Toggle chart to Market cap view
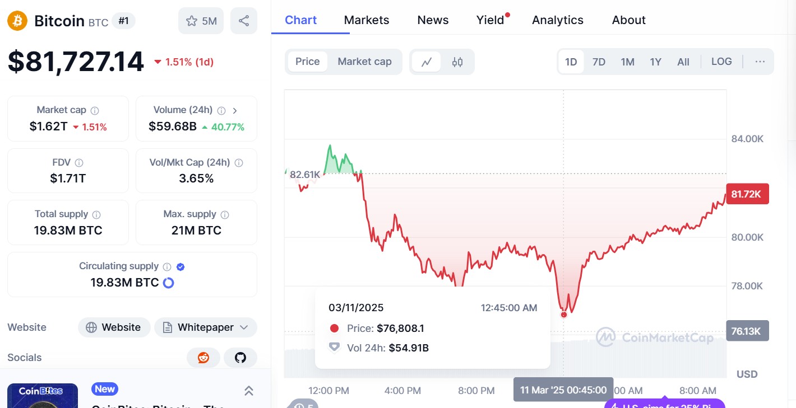 pos(364,62)
